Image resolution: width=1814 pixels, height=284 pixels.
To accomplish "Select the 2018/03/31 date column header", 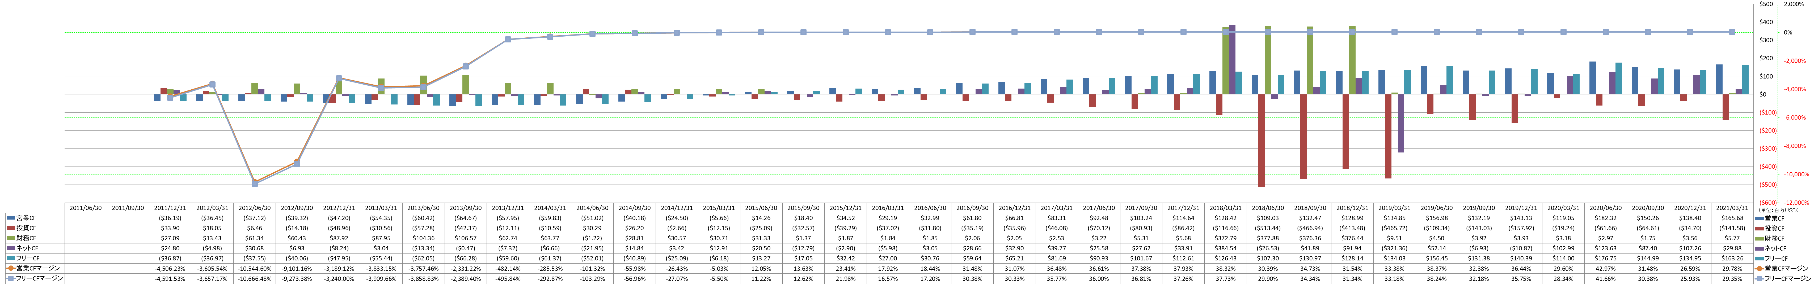I will 1225,208.
